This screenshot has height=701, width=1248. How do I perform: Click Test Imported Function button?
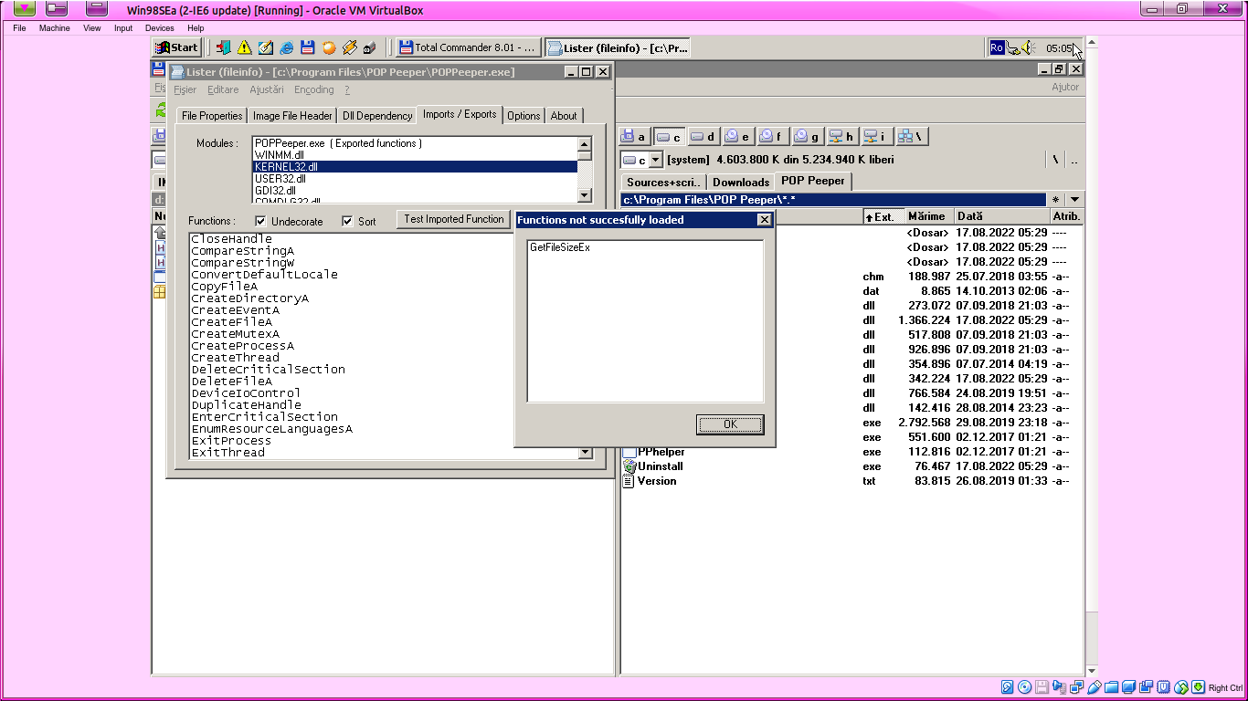click(x=454, y=219)
